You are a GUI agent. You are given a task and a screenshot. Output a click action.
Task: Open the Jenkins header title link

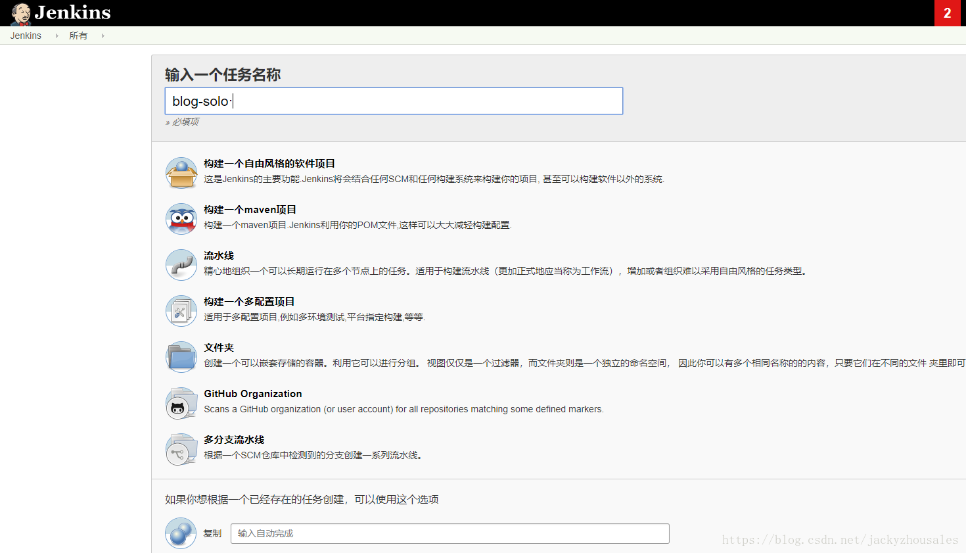tap(72, 12)
